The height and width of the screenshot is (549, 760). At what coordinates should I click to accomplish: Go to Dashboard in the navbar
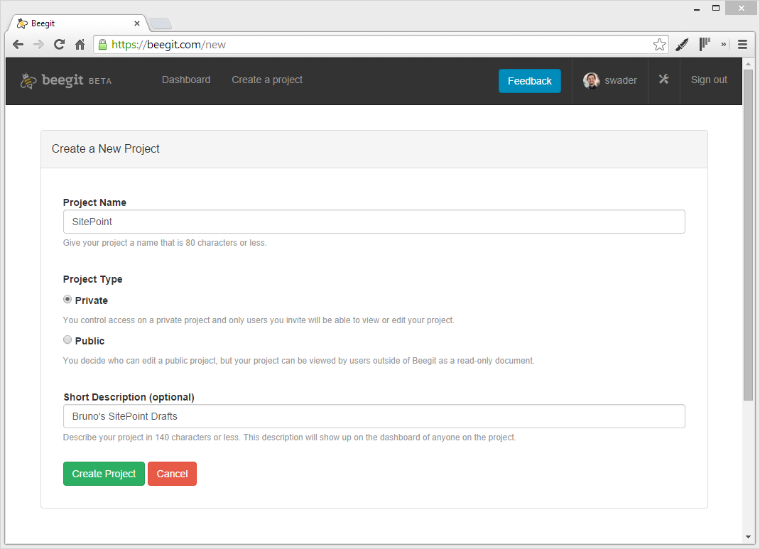(x=186, y=80)
